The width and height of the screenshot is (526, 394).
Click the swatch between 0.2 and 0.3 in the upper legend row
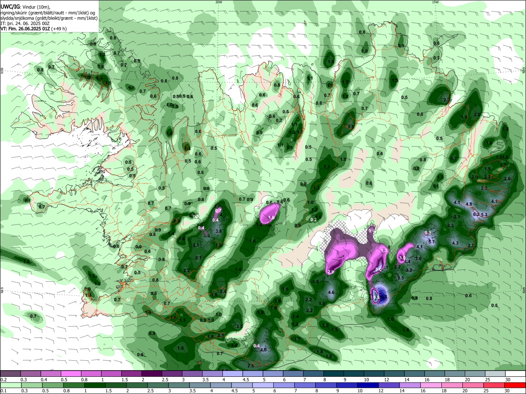click(x=10, y=373)
